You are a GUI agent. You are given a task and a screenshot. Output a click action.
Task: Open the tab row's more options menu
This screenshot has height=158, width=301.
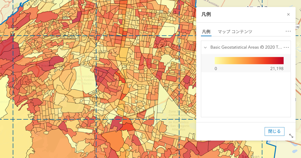coord(288,31)
